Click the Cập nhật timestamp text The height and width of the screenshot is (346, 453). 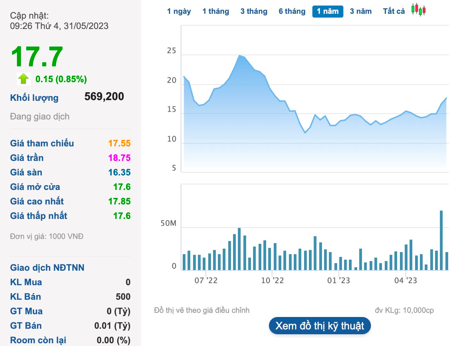pos(59,21)
